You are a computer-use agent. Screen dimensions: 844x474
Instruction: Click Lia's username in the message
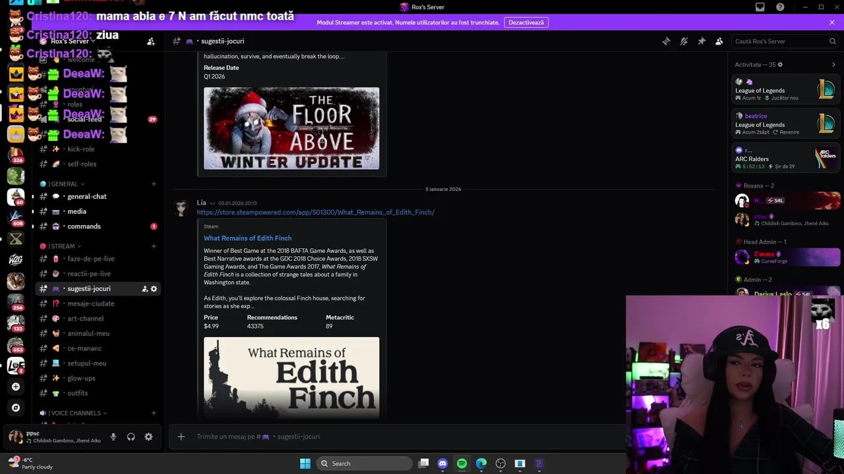click(x=201, y=203)
